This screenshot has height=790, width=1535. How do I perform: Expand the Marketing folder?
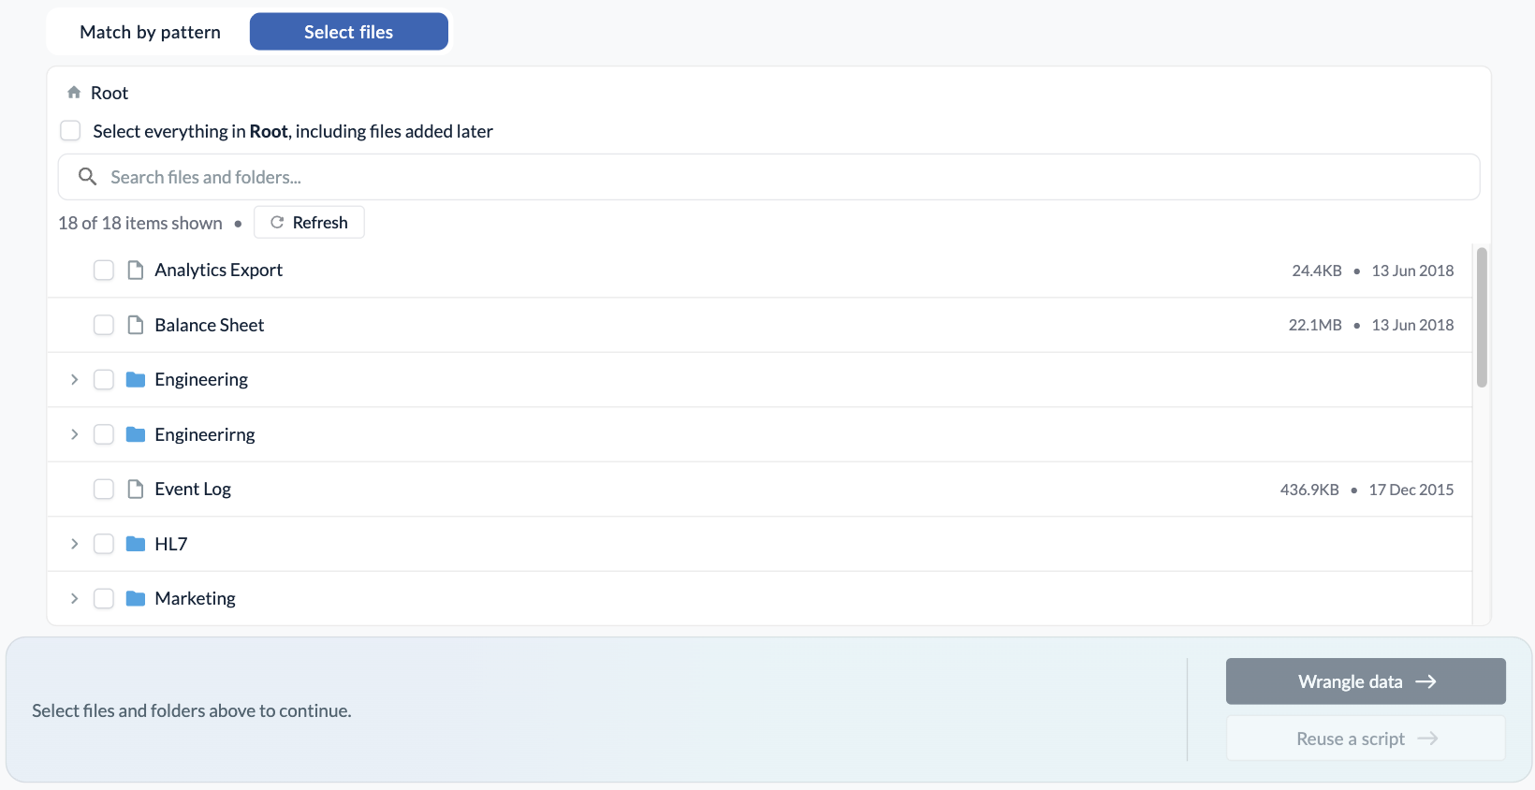[x=75, y=598]
